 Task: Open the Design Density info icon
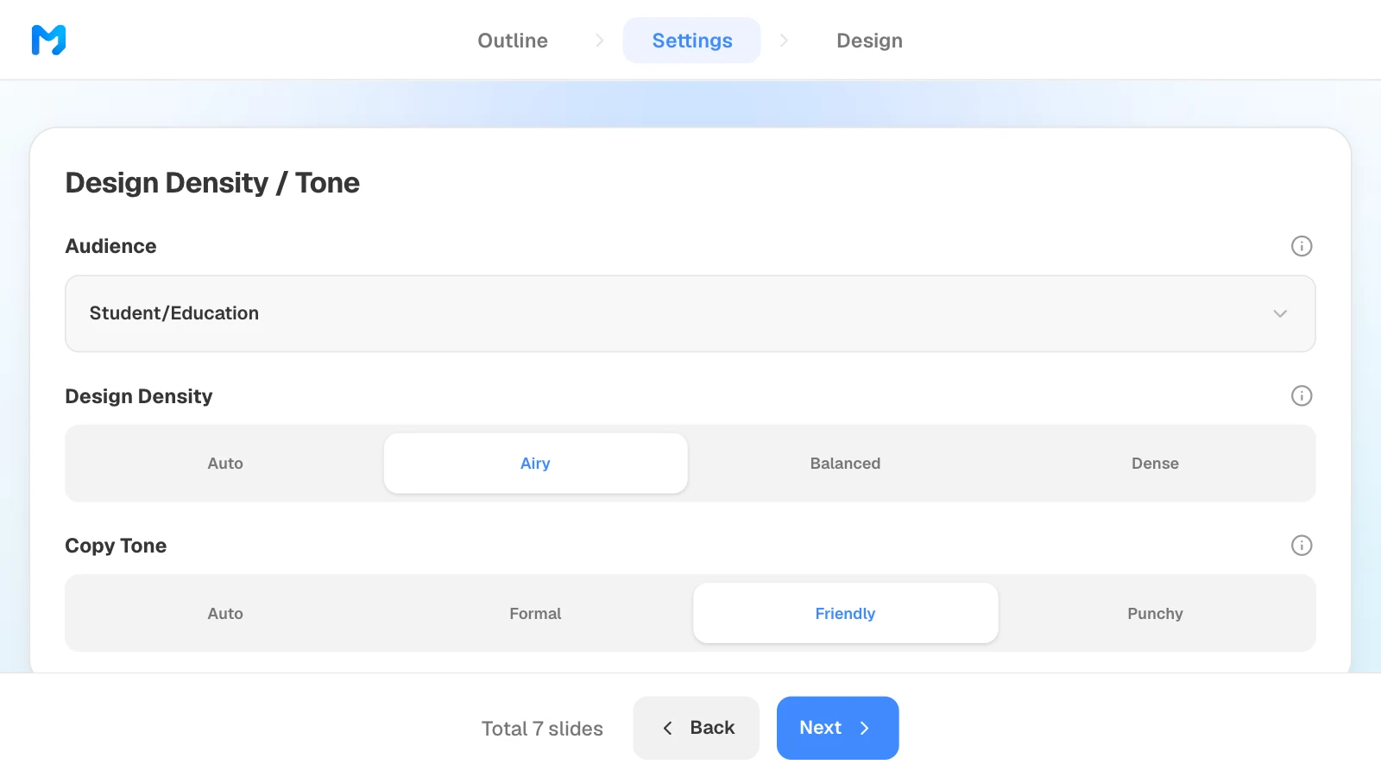pos(1302,395)
